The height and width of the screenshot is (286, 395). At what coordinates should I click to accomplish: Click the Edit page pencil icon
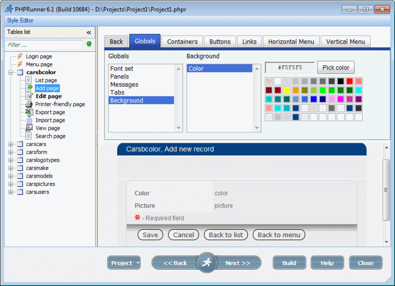click(29, 96)
